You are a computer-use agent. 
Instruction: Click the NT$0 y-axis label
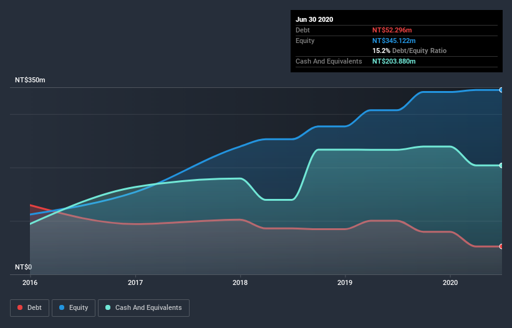tap(24, 267)
